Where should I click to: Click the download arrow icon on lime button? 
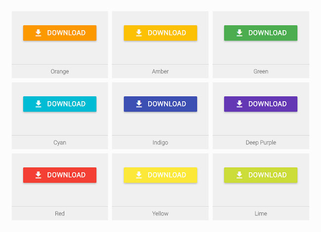(240, 175)
